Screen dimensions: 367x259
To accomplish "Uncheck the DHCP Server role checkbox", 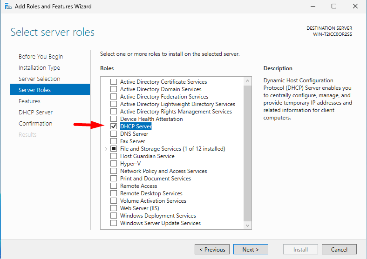I will [x=114, y=126].
